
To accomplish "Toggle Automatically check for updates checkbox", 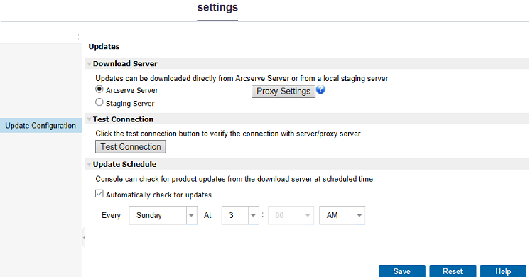I will point(99,194).
